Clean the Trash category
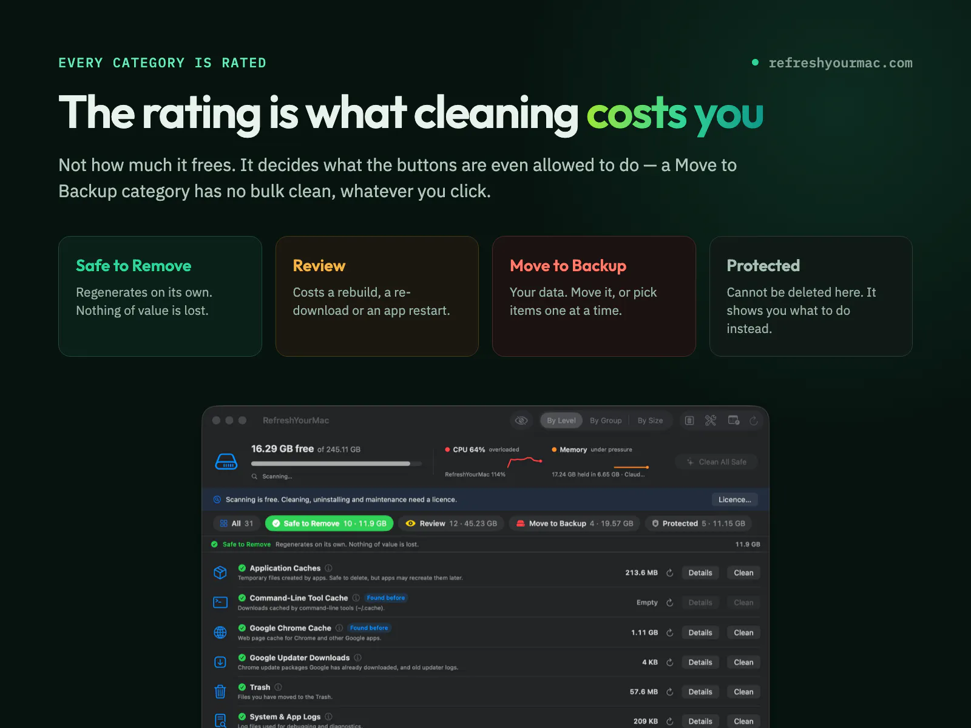The image size is (971, 728). click(743, 692)
